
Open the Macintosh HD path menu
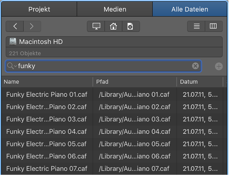pos(114,42)
